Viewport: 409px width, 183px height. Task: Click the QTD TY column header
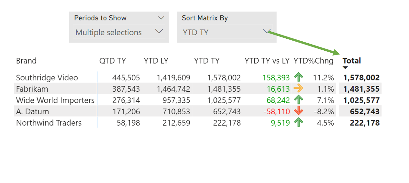tap(113, 61)
